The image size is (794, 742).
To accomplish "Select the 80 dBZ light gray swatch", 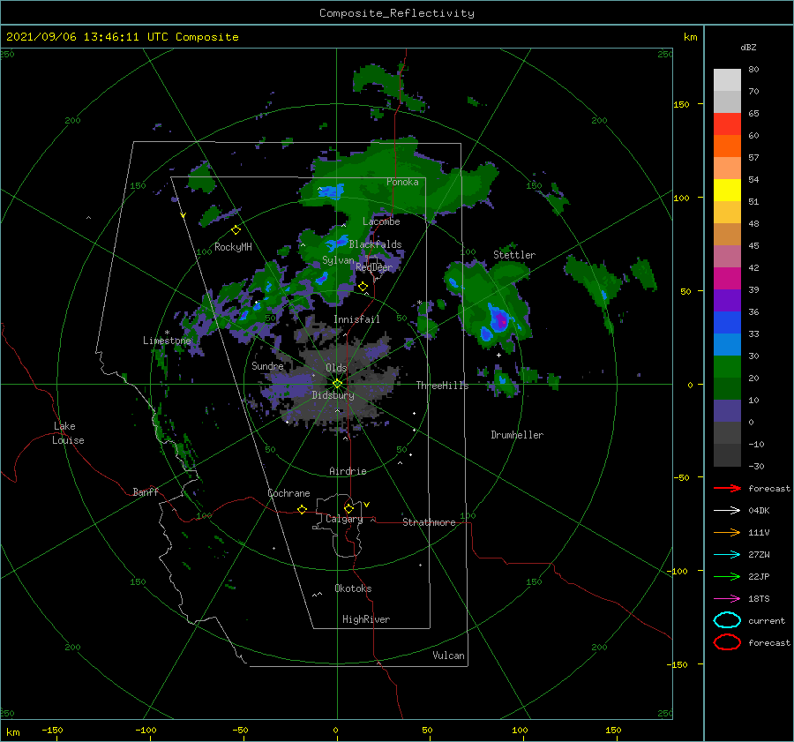I will [x=727, y=79].
